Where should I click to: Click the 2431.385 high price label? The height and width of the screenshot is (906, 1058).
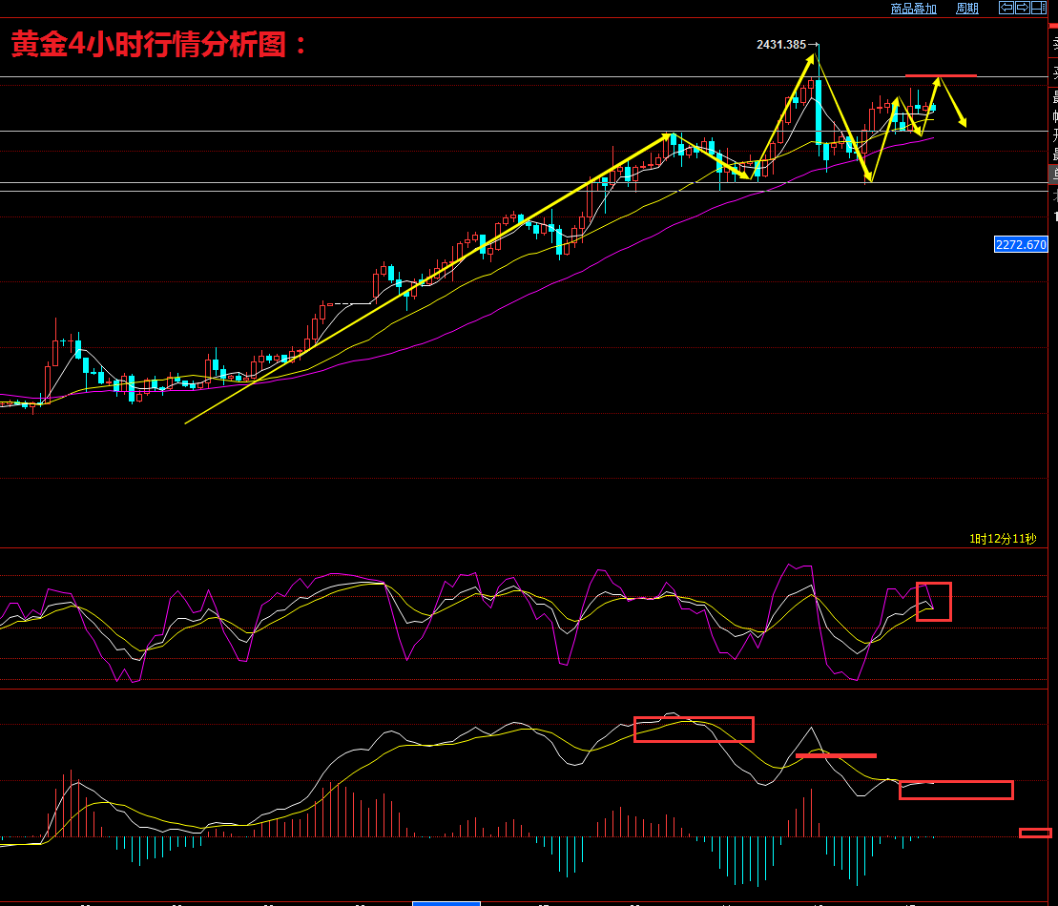(x=781, y=45)
